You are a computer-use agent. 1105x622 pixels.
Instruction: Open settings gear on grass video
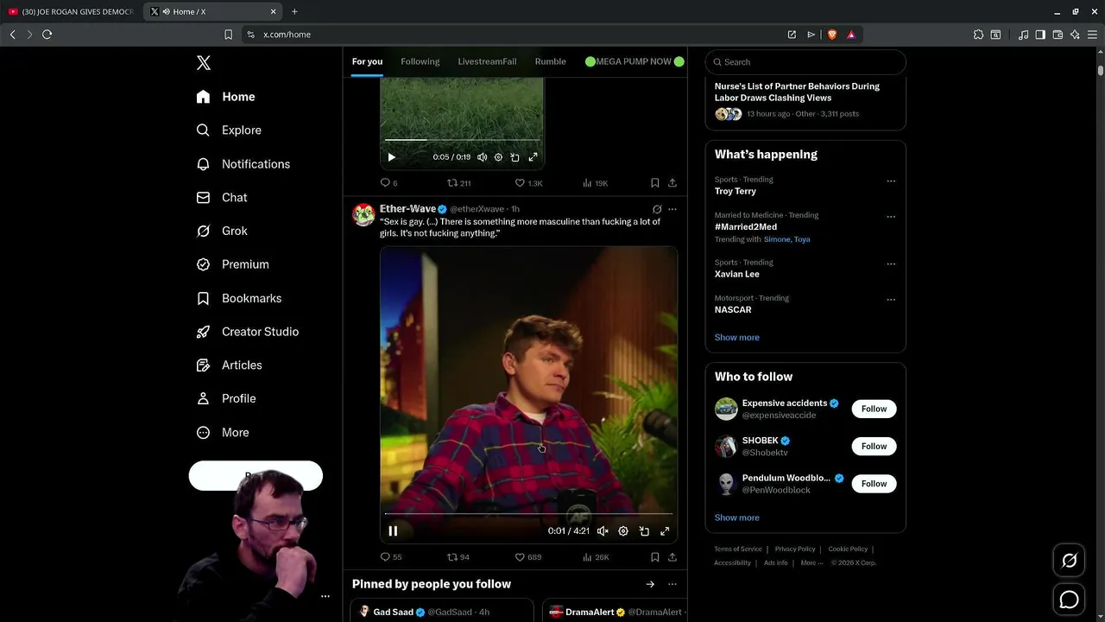point(498,157)
